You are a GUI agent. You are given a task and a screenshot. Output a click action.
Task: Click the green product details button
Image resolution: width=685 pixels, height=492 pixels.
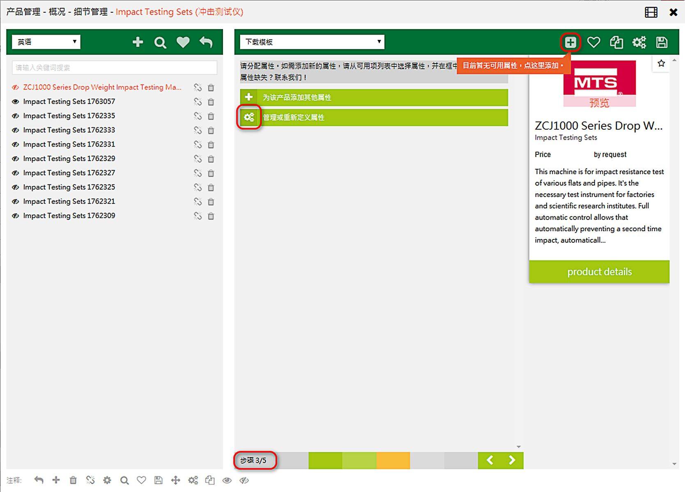coord(599,272)
